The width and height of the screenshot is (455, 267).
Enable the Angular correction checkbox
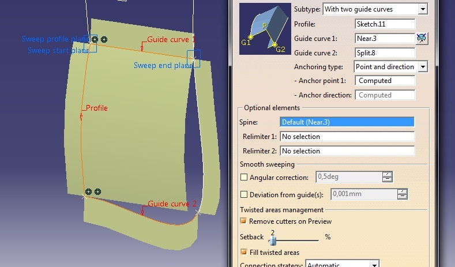(x=243, y=178)
